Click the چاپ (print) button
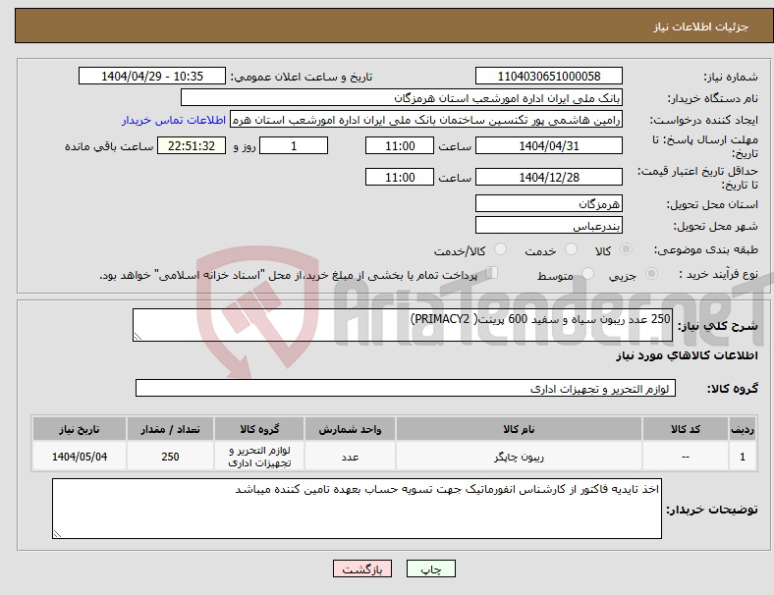 pyautogui.click(x=430, y=568)
